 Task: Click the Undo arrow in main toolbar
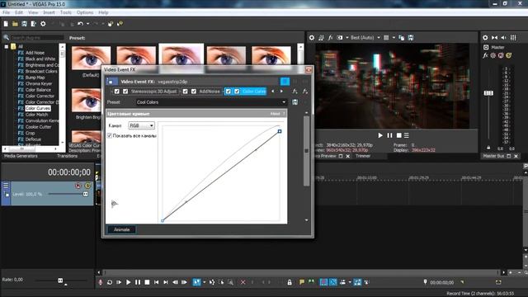coord(80,24)
